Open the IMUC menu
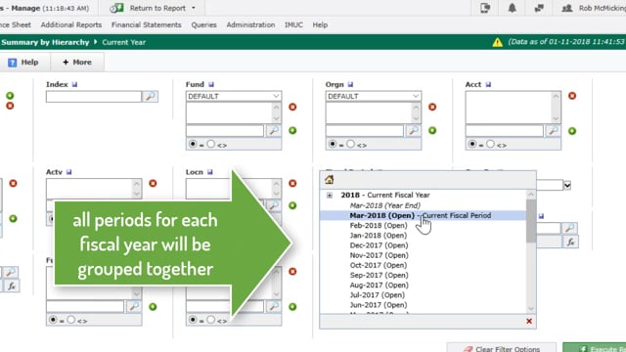This screenshot has width=626, height=352. tap(293, 24)
